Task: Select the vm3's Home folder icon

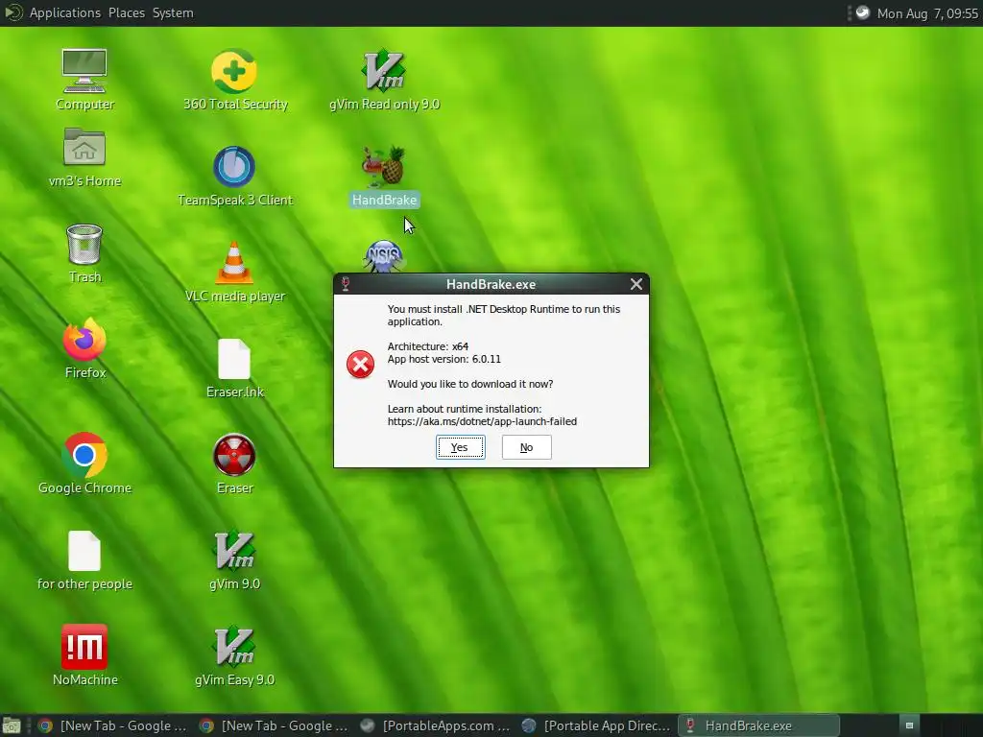Action: (84, 148)
